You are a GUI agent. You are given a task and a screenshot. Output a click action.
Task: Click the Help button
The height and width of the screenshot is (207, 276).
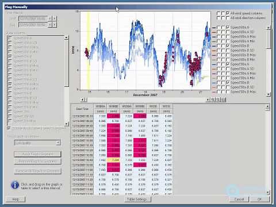16,199
